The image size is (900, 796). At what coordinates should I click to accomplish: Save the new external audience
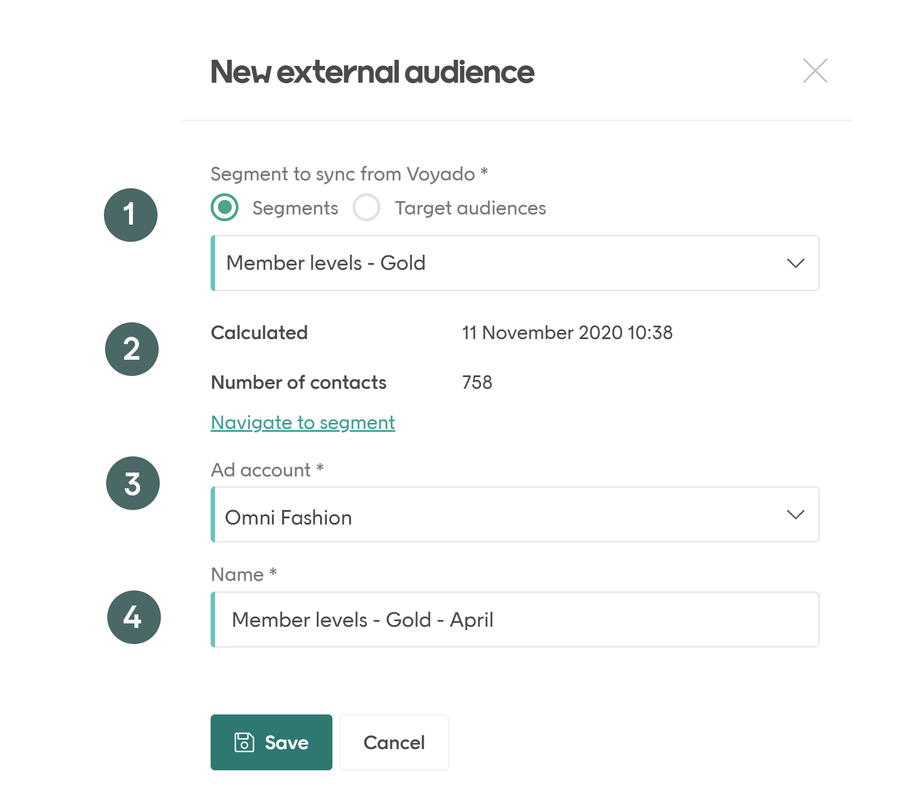click(x=271, y=742)
